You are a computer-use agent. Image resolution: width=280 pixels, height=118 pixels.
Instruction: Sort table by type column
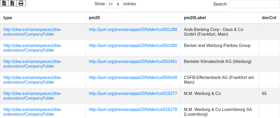[8, 18]
